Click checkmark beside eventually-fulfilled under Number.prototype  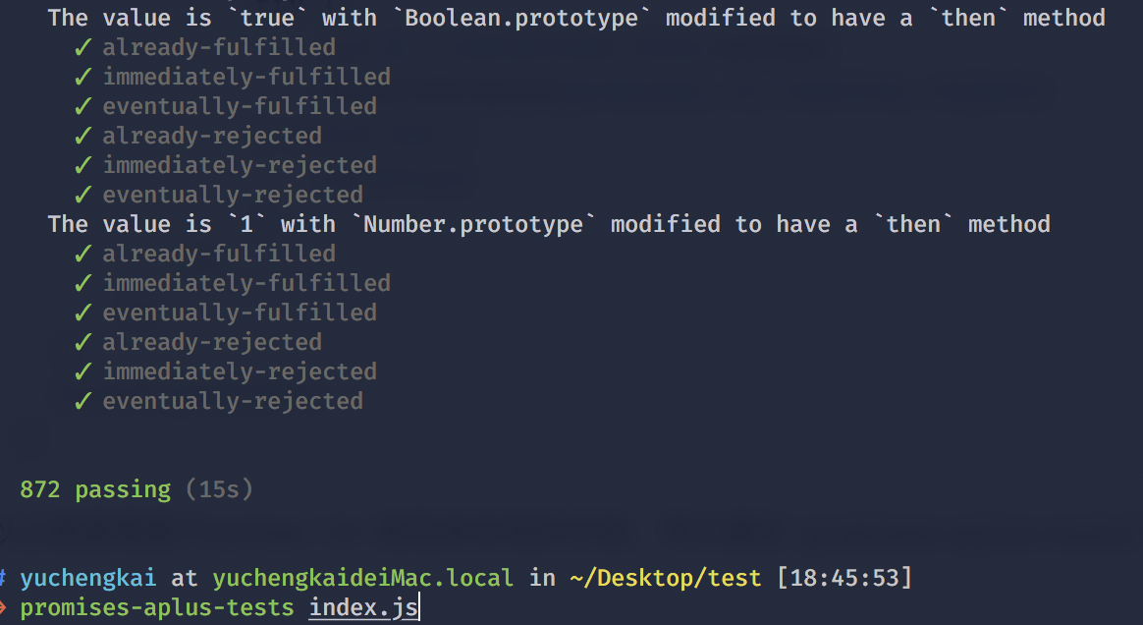point(83,312)
